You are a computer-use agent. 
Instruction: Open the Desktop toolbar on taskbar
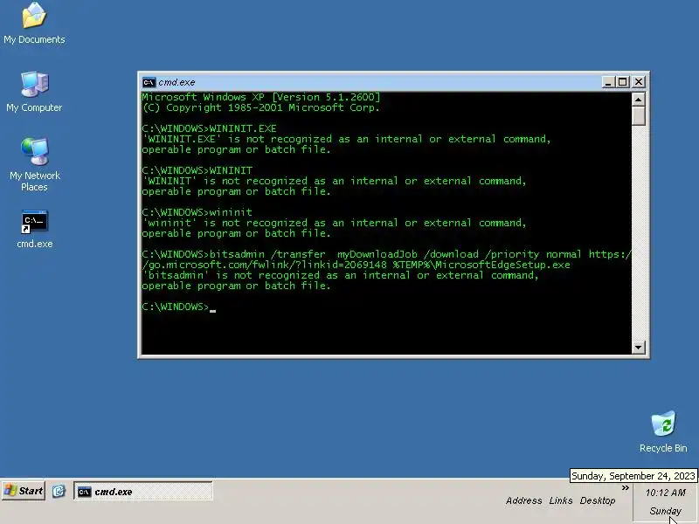[598, 500]
